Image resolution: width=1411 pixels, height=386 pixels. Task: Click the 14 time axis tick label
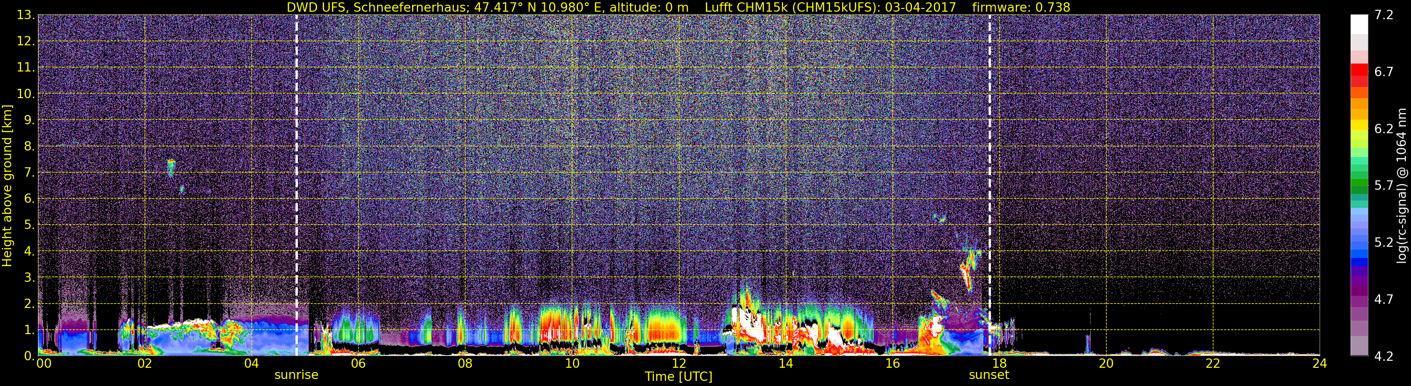click(x=785, y=364)
